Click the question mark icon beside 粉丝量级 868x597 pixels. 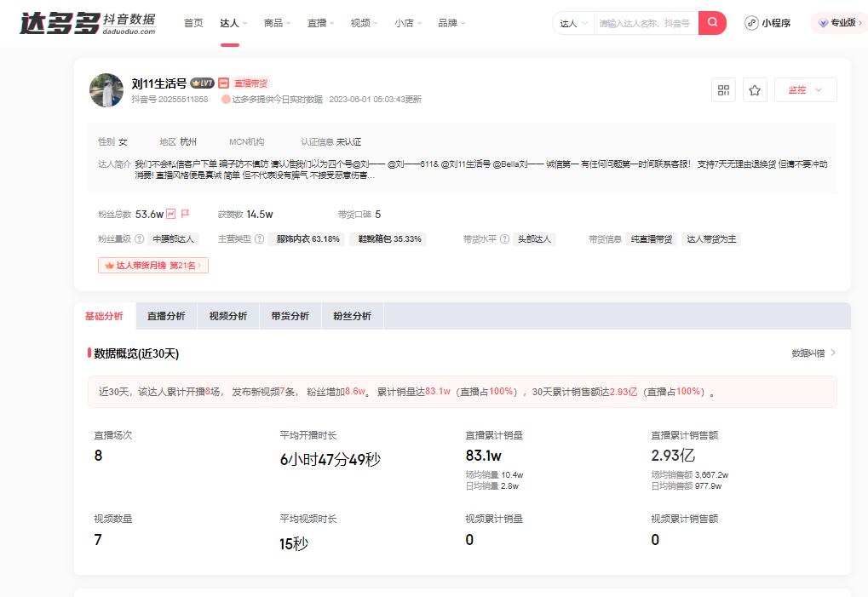click(139, 238)
